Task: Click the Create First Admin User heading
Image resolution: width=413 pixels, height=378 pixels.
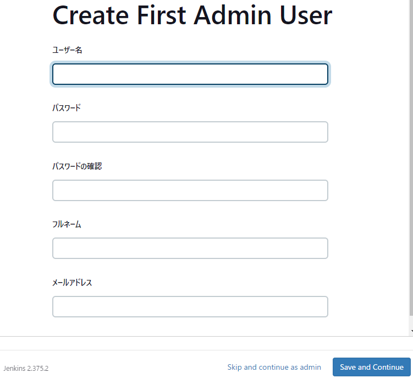Action: [x=192, y=15]
